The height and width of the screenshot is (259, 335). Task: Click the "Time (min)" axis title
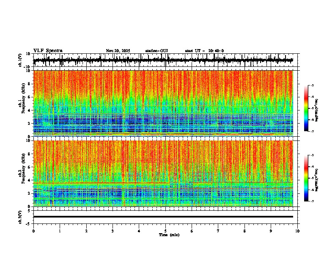click(x=169, y=235)
